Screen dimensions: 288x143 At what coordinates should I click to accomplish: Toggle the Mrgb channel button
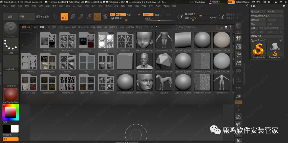tap(120, 15)
